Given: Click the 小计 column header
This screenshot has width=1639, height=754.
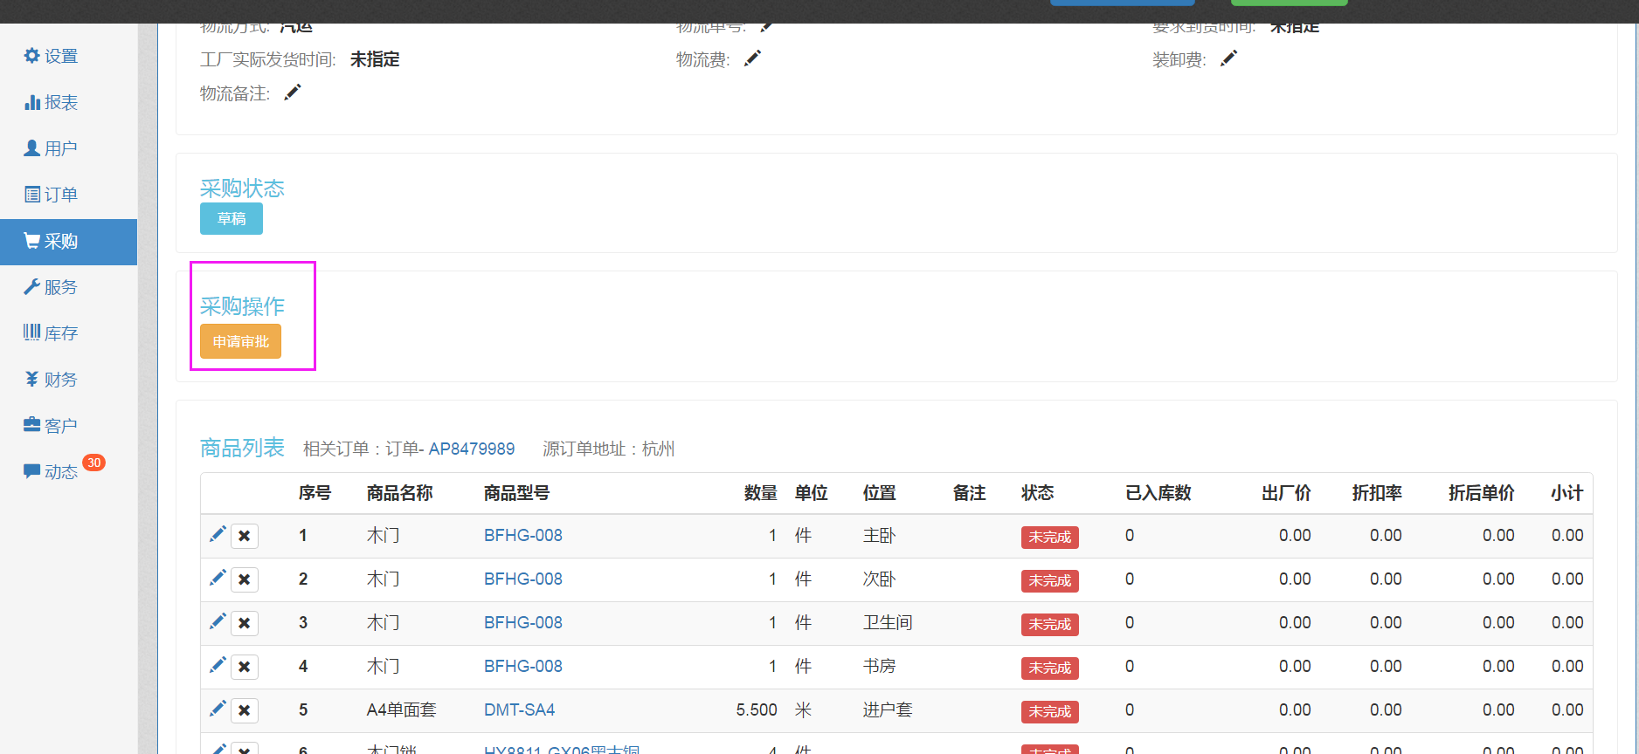Looking at the screenshot, I should (x=1567, y=493).
